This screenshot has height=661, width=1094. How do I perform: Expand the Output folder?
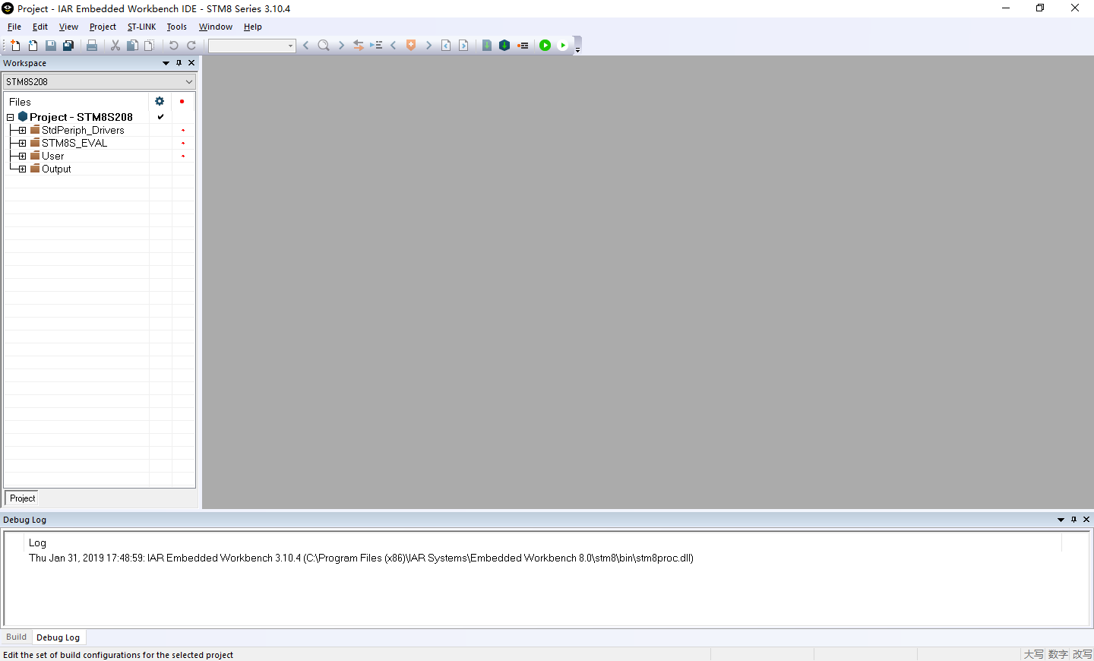22,169
